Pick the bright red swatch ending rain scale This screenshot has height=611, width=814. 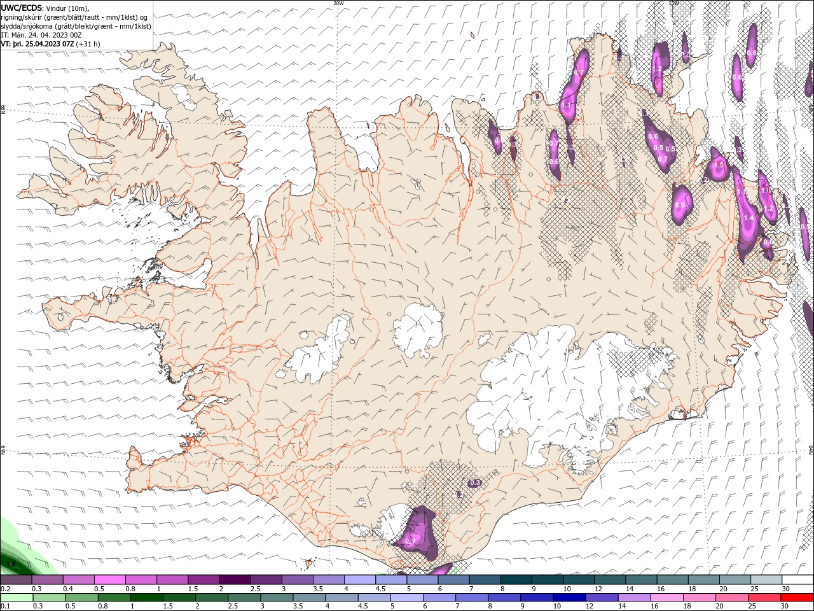pyautogui.click(x=797, y=598)
